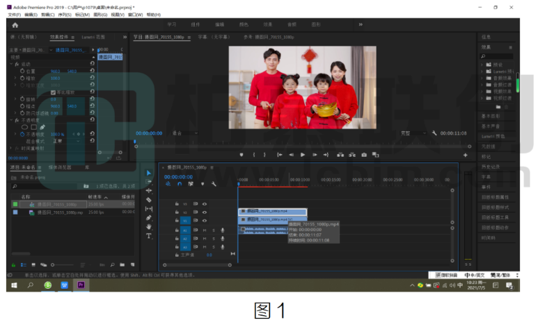Open the 序列(S) menu

point(65,15)
